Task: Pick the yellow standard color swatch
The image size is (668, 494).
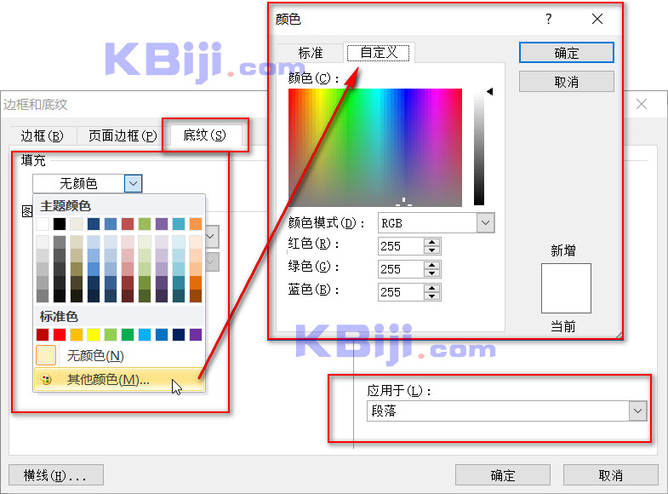Action: (x=94, y=335)
